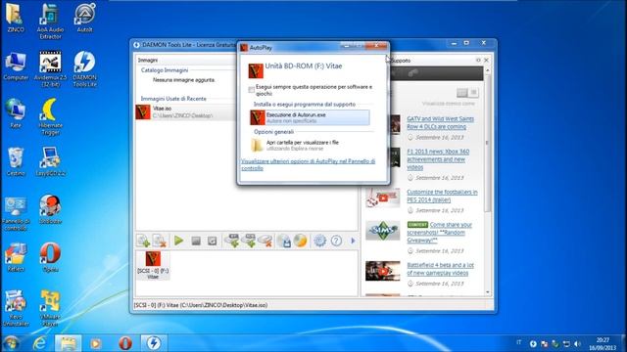The height and width of the screenshot is (352, 627).
Task: Click the Windows Start button
Action: tap(11, 343)
